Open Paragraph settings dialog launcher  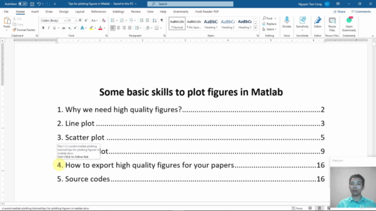click(x=164, y=36)
